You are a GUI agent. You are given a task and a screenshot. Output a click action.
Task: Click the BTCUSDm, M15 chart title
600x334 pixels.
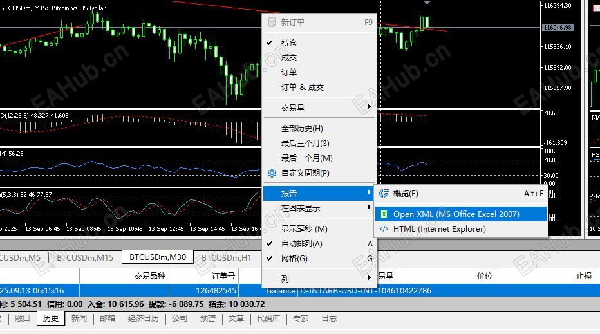[x=53, y=8]
